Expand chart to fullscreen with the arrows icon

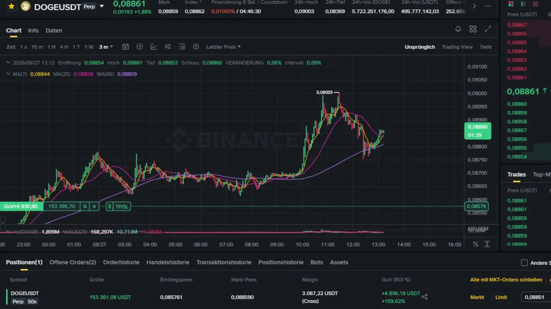click(488, 29)
